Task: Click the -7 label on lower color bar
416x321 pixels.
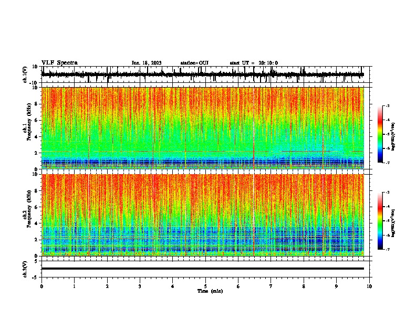Action: pos(387,249)
